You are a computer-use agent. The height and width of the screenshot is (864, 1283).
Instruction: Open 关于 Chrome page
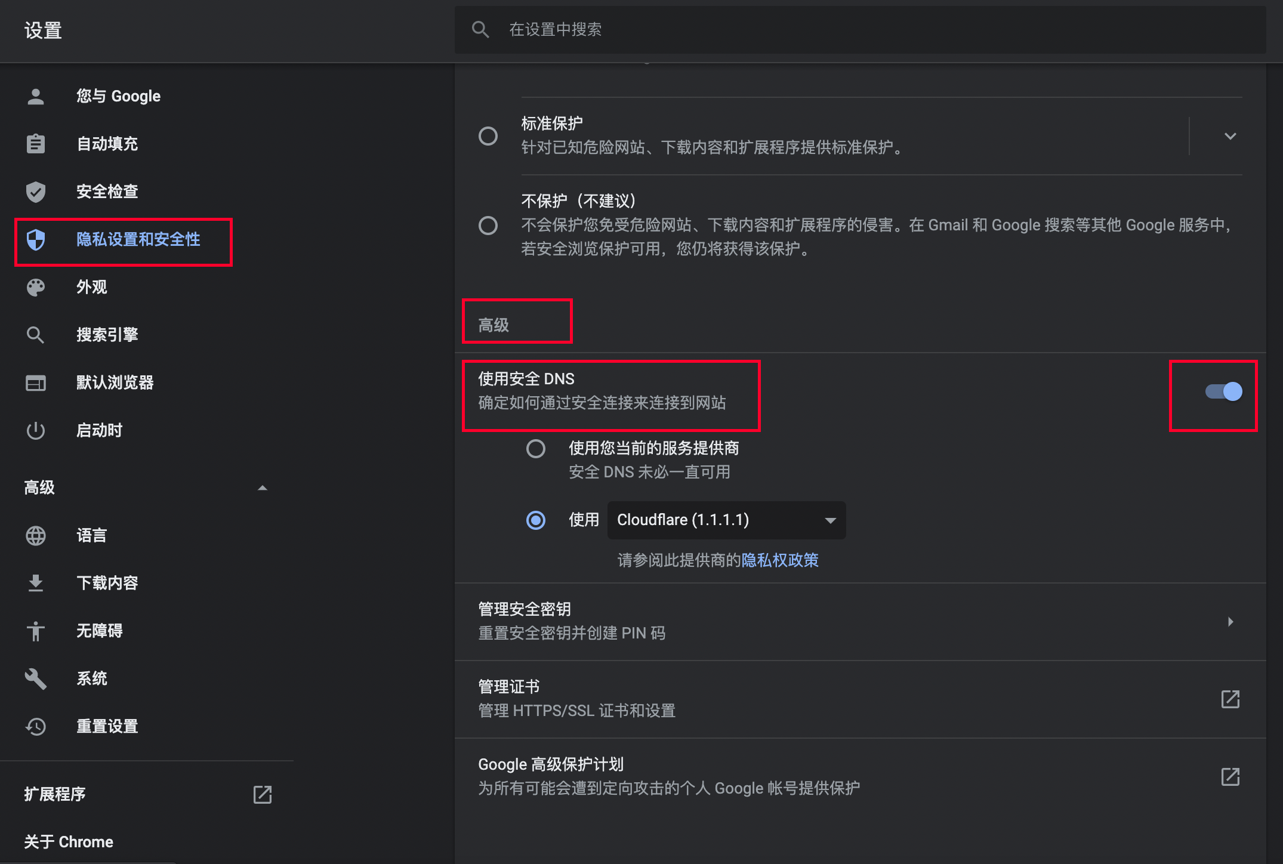click(x=69, y=842)
